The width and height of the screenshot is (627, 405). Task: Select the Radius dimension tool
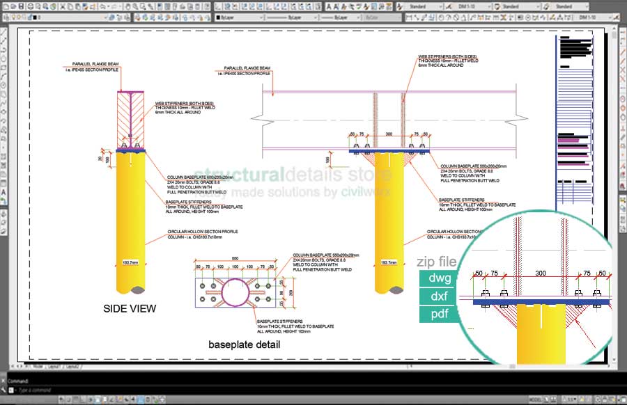pyautogui.click(x=442, y=17)
